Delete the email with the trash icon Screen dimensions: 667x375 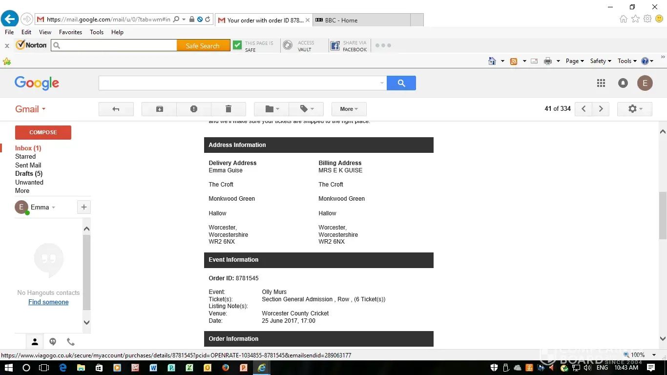pos(228,109)
